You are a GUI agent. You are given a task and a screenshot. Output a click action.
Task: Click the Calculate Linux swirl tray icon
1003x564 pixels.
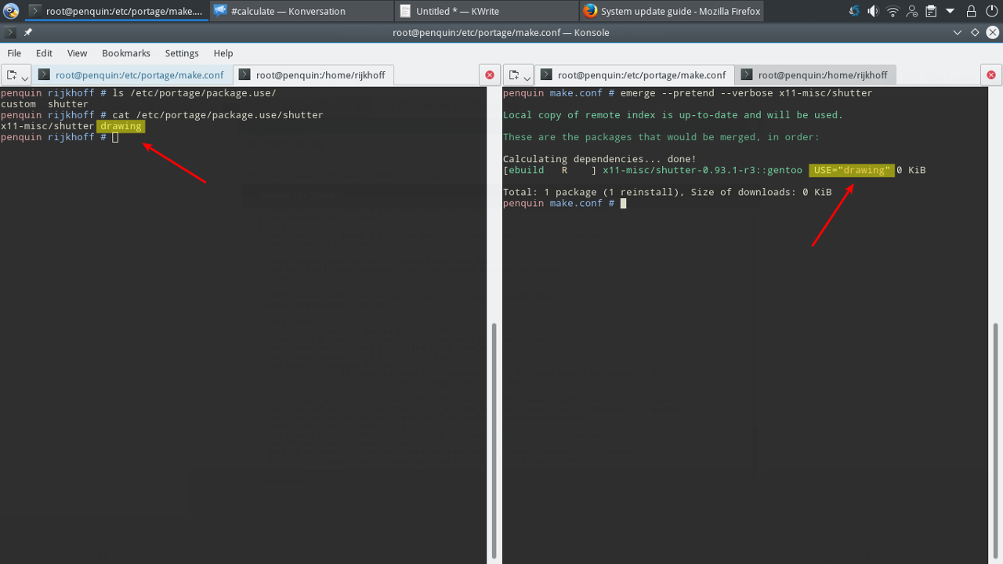[853, 11]
